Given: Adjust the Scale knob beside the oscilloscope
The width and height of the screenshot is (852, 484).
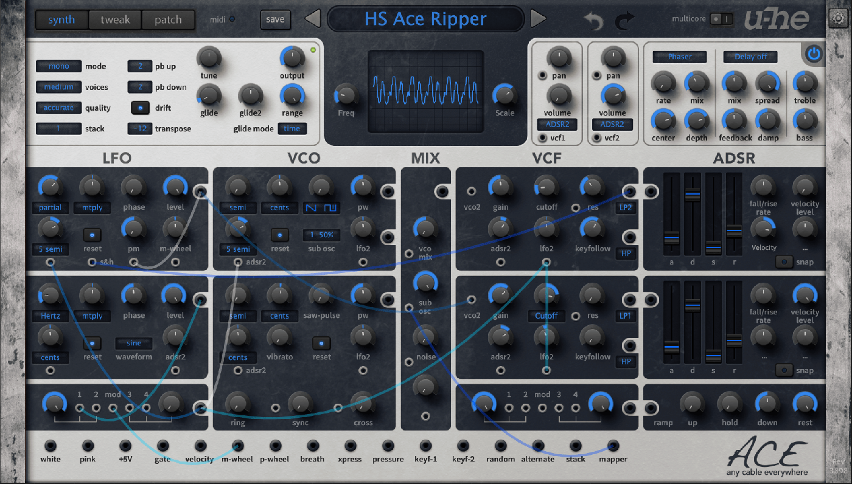Looking at the screenshot, I should click(505, 94).
